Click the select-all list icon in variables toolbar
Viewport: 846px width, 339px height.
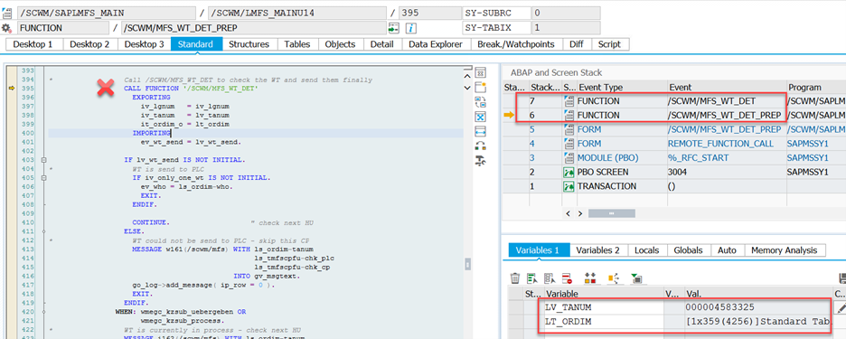click(x=532, y=278)
